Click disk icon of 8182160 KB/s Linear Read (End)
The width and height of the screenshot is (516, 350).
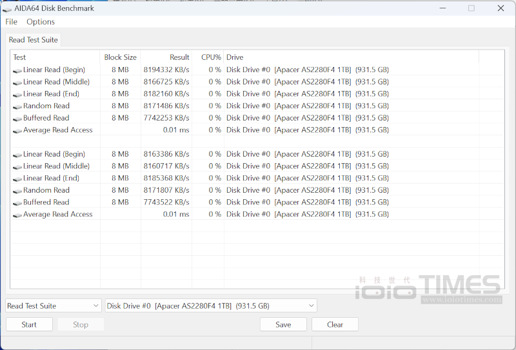17,94
